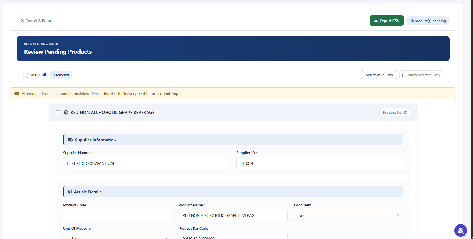Click the Select All label text

[38, 75]
